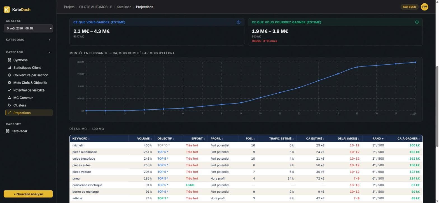Click the KateDash brand name in sidebar
The width and height of the screenshot is (439, 203).
(x=21, y=10)
